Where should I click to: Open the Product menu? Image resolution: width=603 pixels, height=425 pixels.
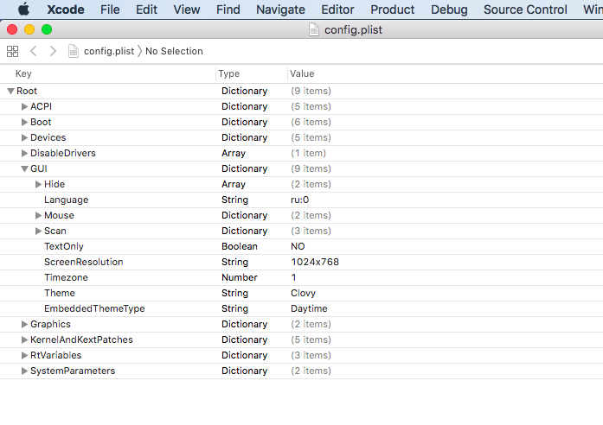click(x=393, y=10)
